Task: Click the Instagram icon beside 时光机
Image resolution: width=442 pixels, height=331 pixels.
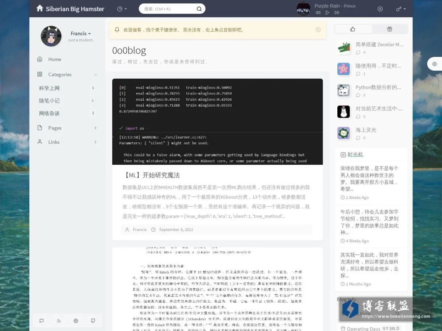Action: (343, 155)
